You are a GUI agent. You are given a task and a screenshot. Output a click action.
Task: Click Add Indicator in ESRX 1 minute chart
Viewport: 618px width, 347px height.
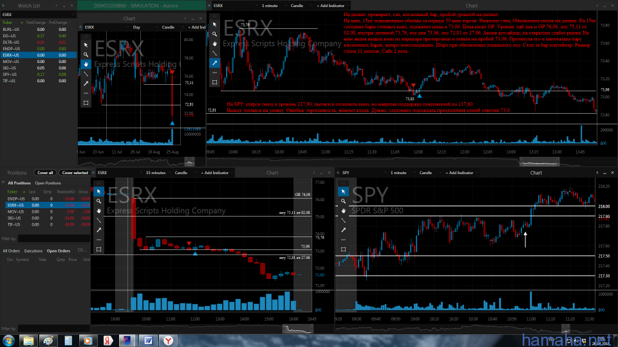(331, 6)
